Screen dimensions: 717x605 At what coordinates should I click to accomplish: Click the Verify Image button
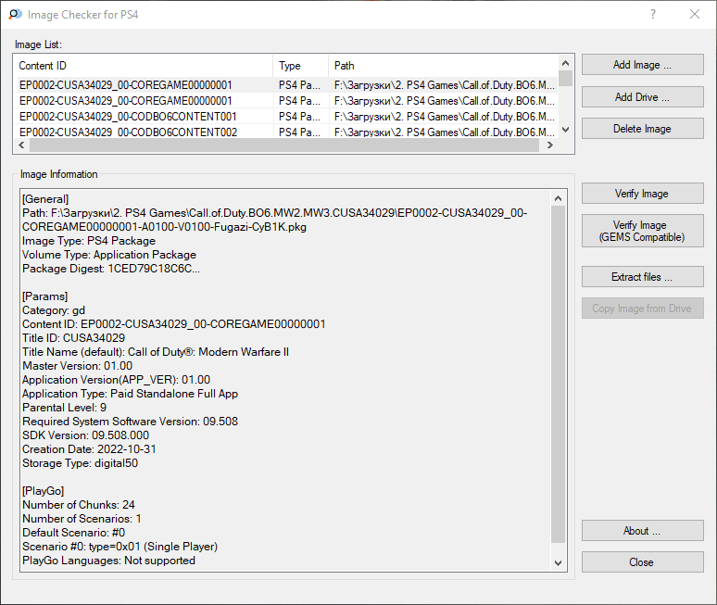643,194
